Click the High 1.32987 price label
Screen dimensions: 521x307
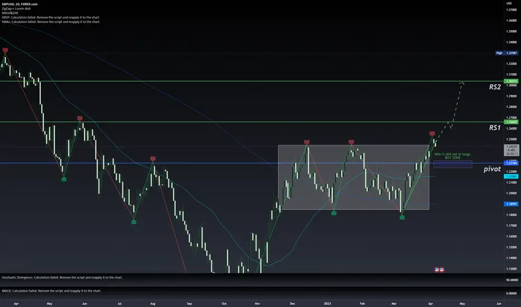click(x=506, y=53)
